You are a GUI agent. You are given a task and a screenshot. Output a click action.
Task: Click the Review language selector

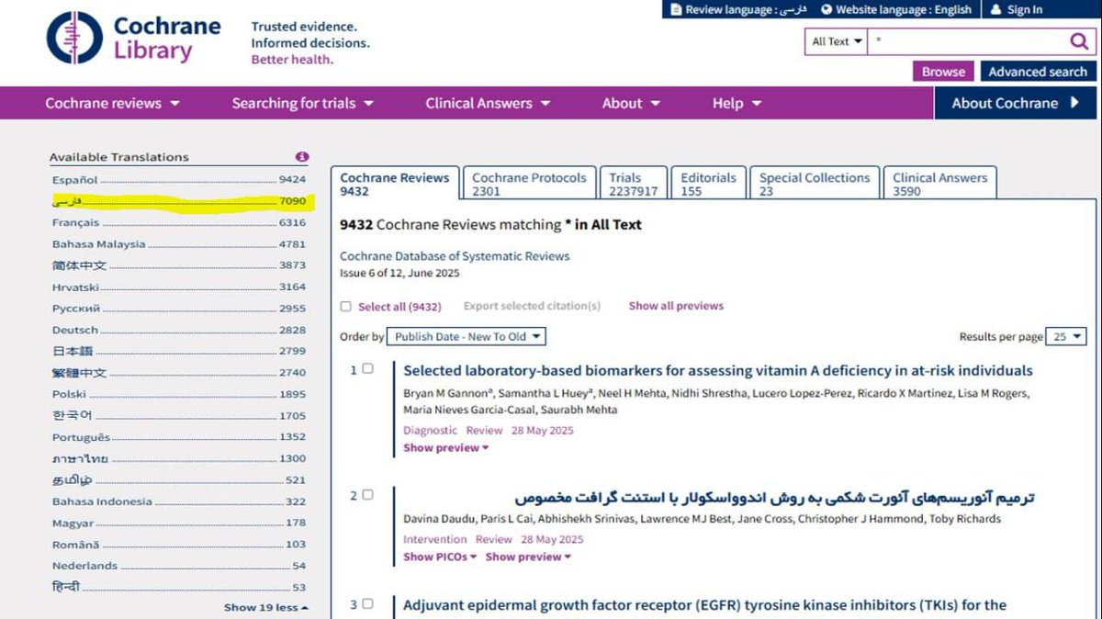[x=737, y=9]
